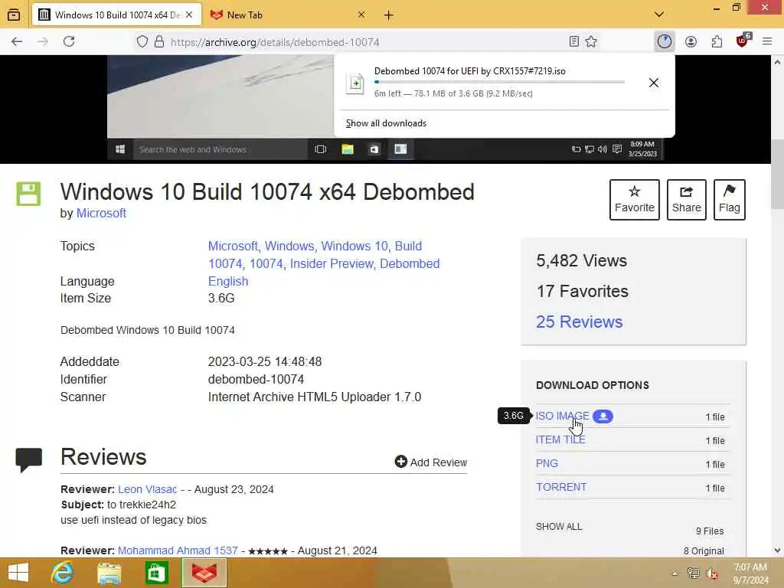Screen dimensions: 784x588
Task: Launch Internet Explorer from taskbar
Action: pos(62,573)
